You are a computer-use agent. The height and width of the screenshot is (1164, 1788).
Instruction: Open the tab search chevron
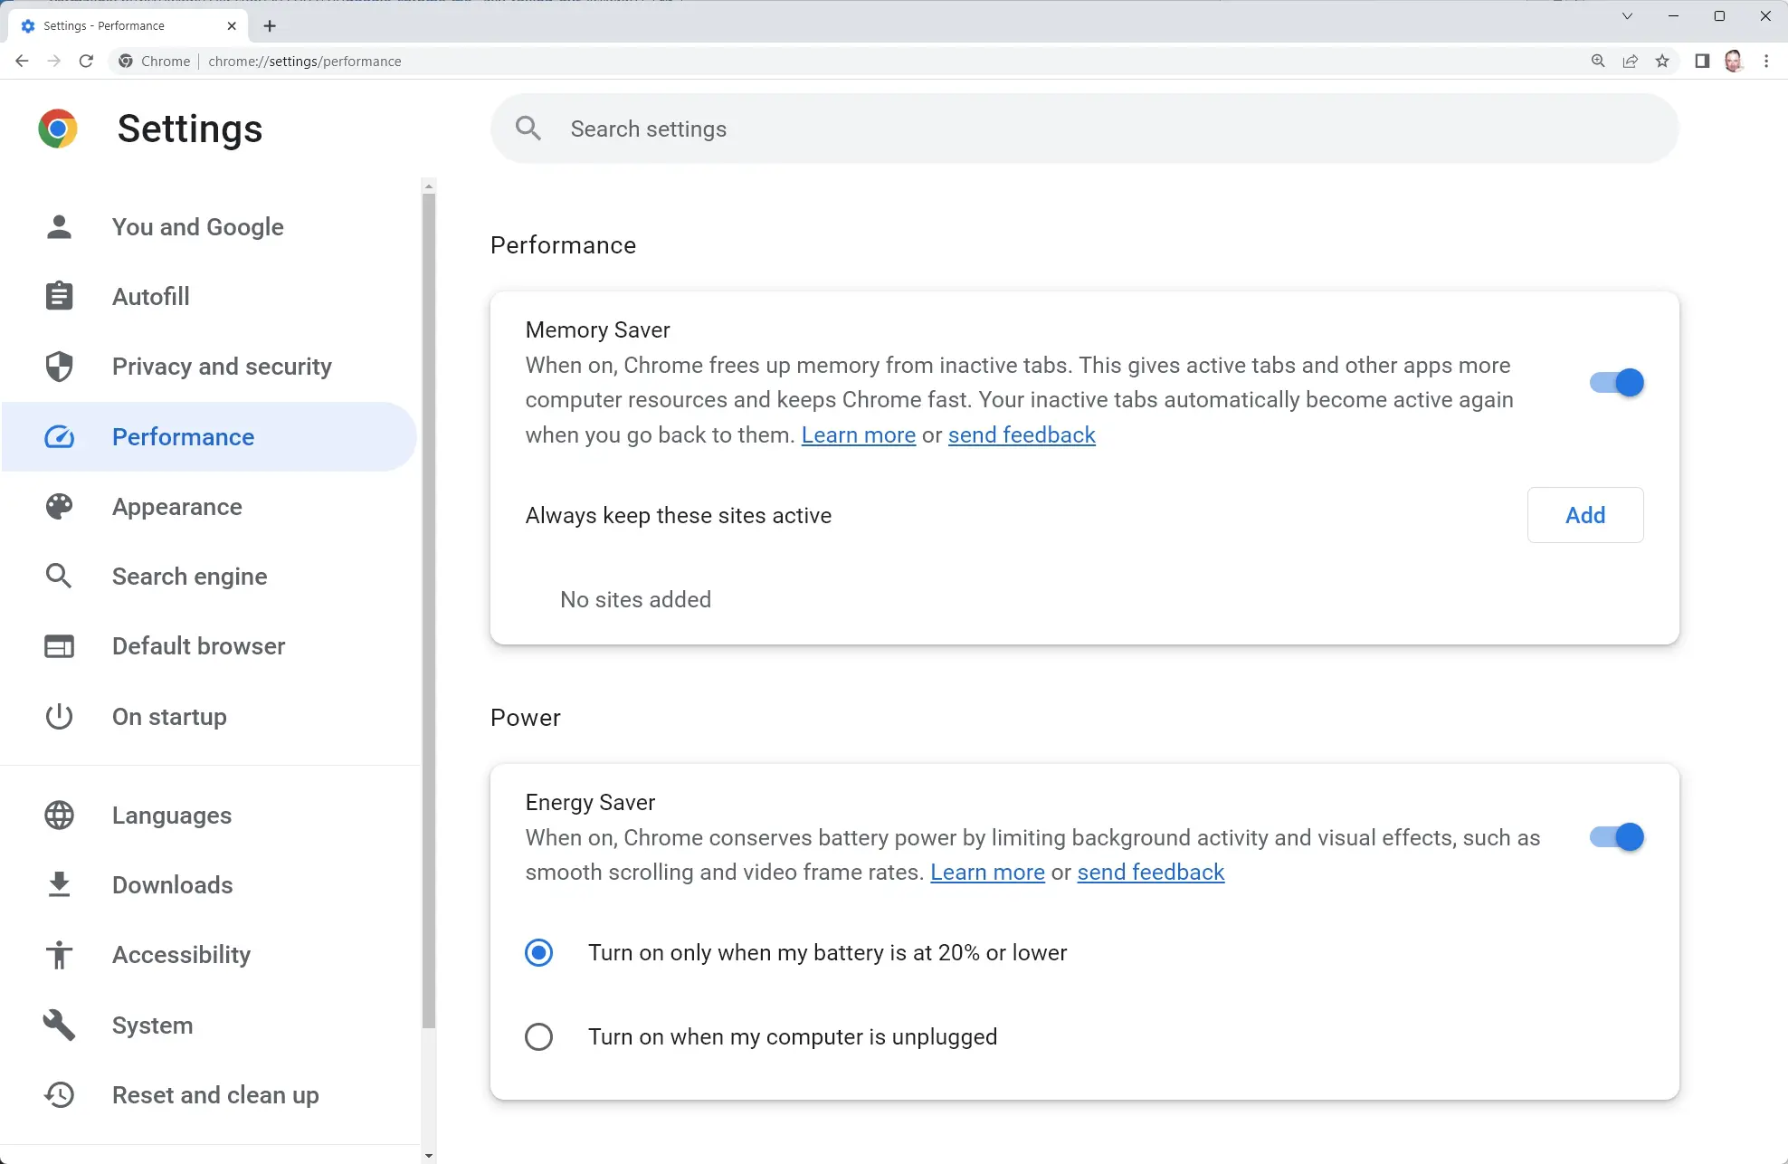[x=1628, y=16]
